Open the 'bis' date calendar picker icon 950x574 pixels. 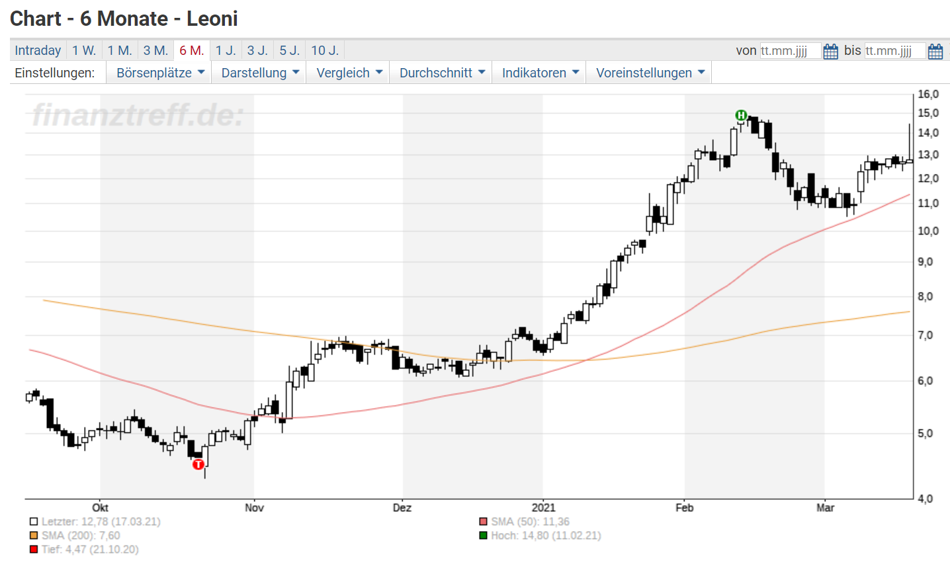pyautogui.click(x=935, y=51)
